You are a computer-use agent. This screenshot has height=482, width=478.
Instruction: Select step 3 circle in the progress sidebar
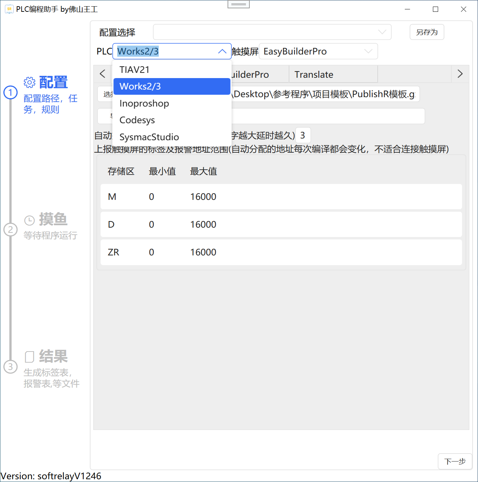pyautogui.click(x=10, y=367)
